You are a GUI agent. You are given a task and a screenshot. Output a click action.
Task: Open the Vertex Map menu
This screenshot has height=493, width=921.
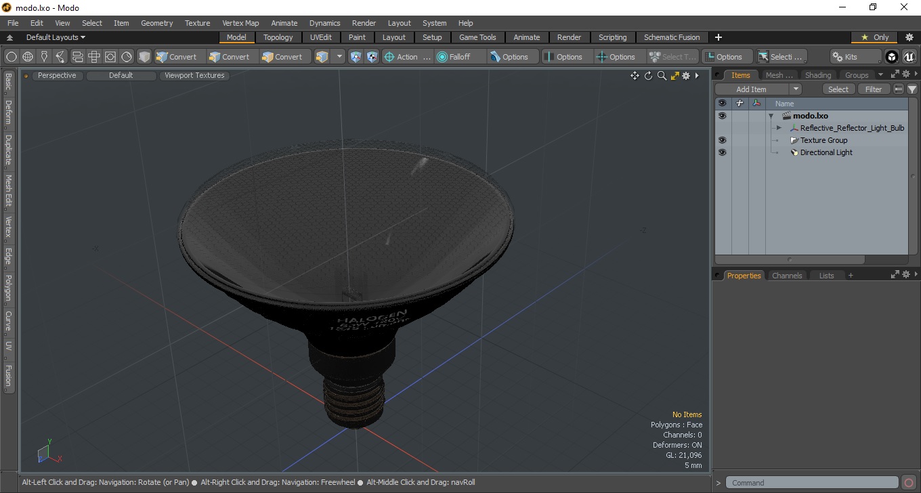click(240, 23)
